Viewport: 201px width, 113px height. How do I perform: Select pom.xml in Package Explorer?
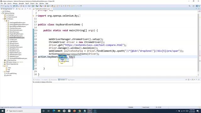pos(9,75)
